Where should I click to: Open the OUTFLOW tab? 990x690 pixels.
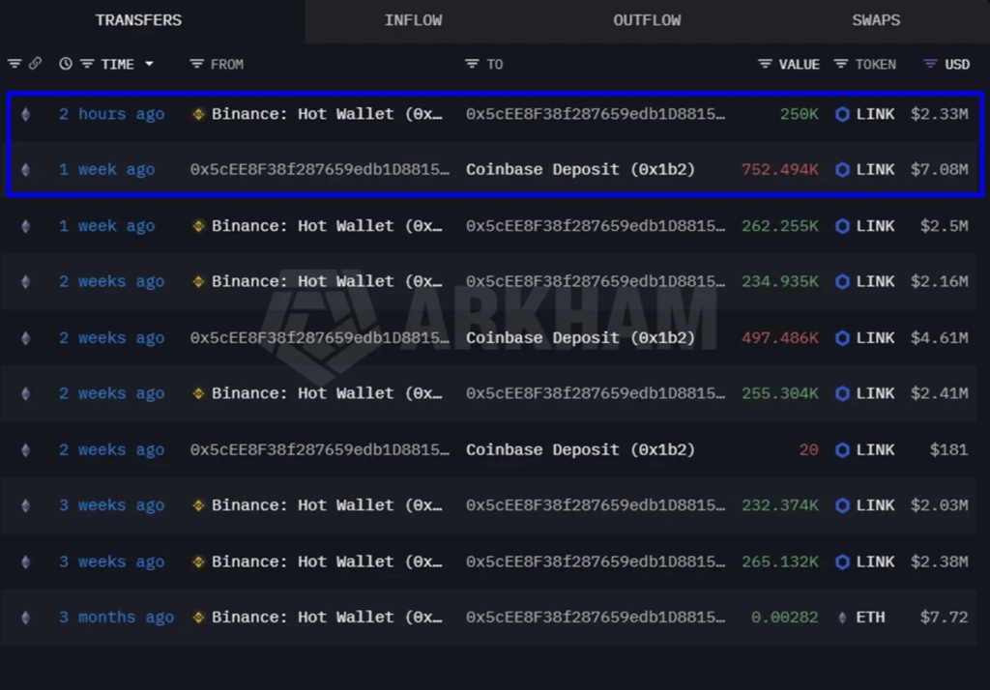[647, 20]
